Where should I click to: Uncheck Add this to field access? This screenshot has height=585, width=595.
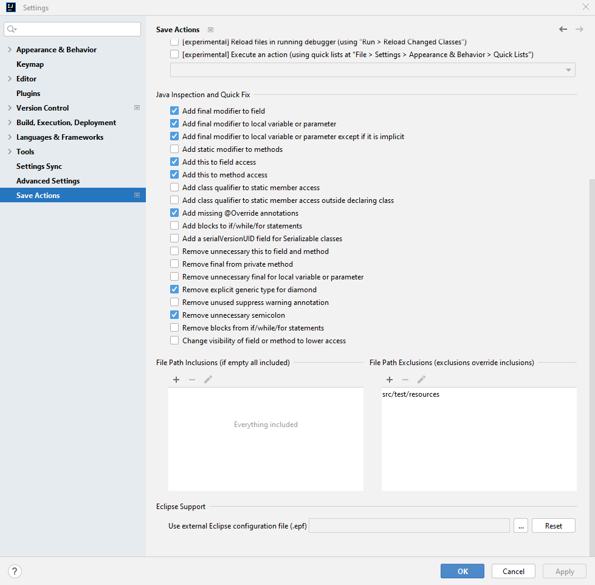pos(174,162)
